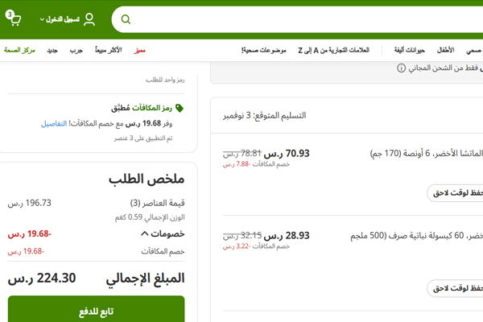The image size is (483, 322).
Task: Click the struck-through price 32.15
Action: point(242,235)
